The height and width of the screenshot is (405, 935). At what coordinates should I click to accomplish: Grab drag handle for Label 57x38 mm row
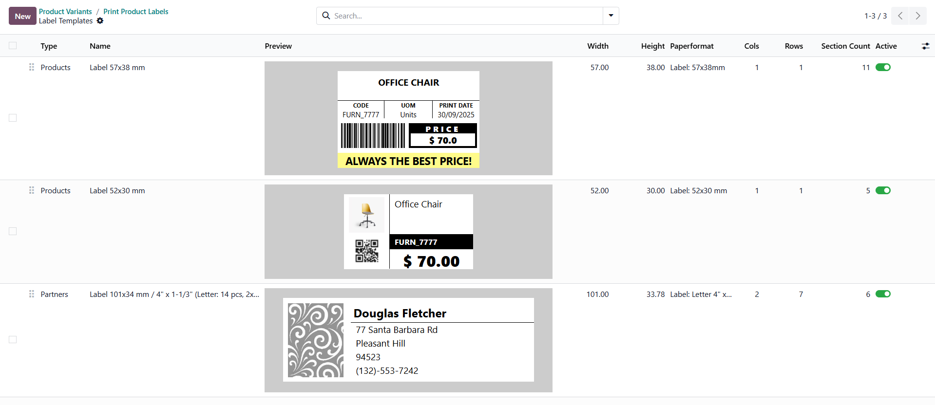coord(32,67)
